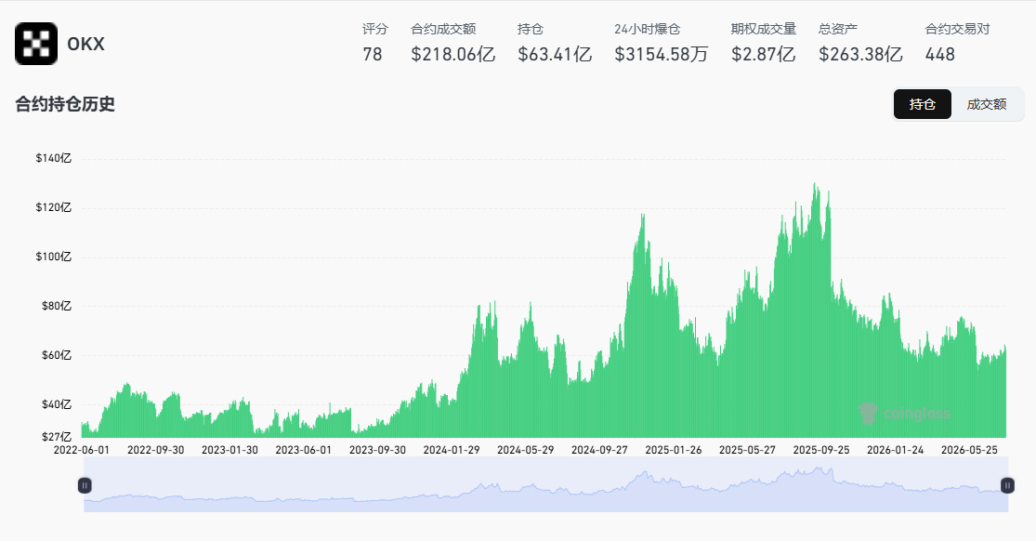This screenshot has width=1036, height=541.
Task: Click the right range slider handle
Action: click(x=1007, y=485)
